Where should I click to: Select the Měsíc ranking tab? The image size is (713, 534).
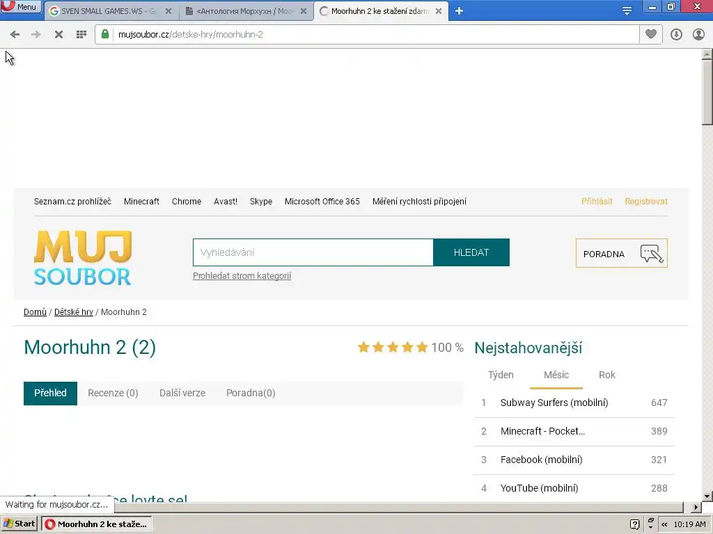556,375
